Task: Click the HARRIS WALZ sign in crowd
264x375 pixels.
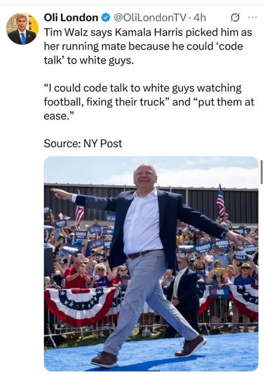Action: (x=203, y=248)
